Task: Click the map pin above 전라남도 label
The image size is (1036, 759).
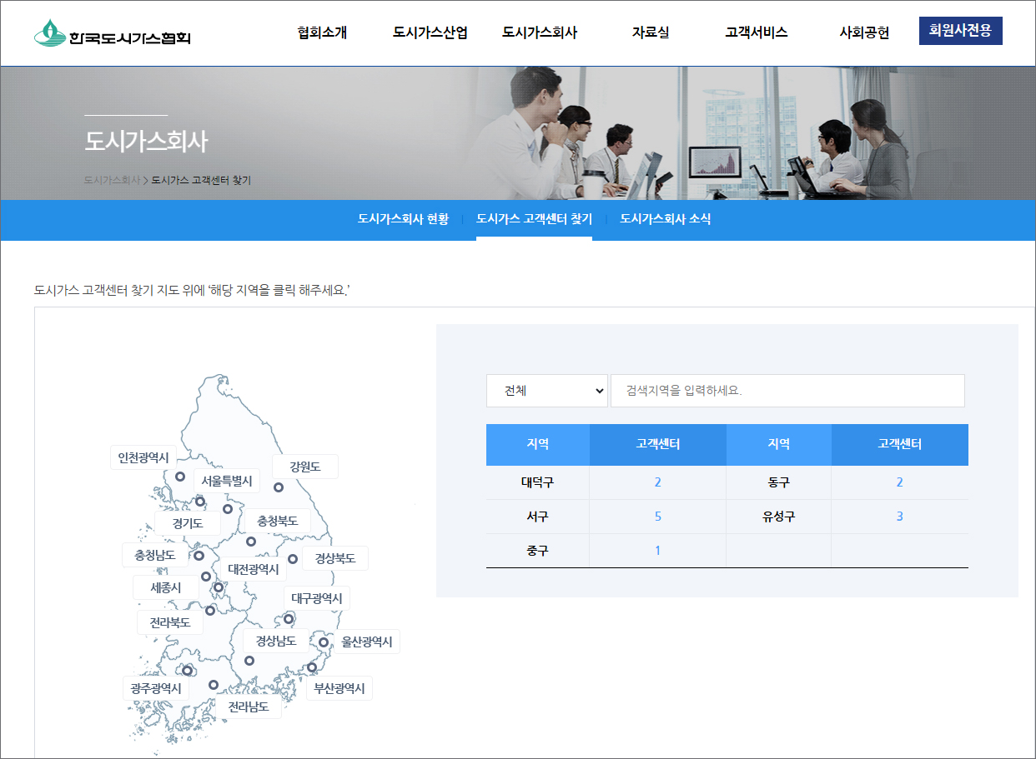Action: tap(214, 685)
